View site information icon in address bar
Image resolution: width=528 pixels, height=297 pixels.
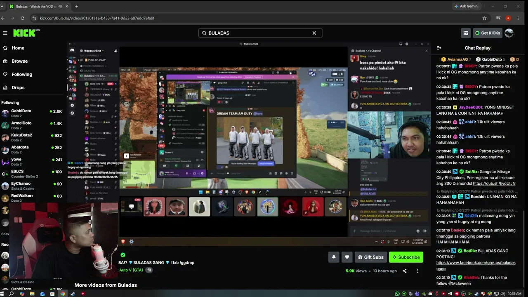click(34, 18)
